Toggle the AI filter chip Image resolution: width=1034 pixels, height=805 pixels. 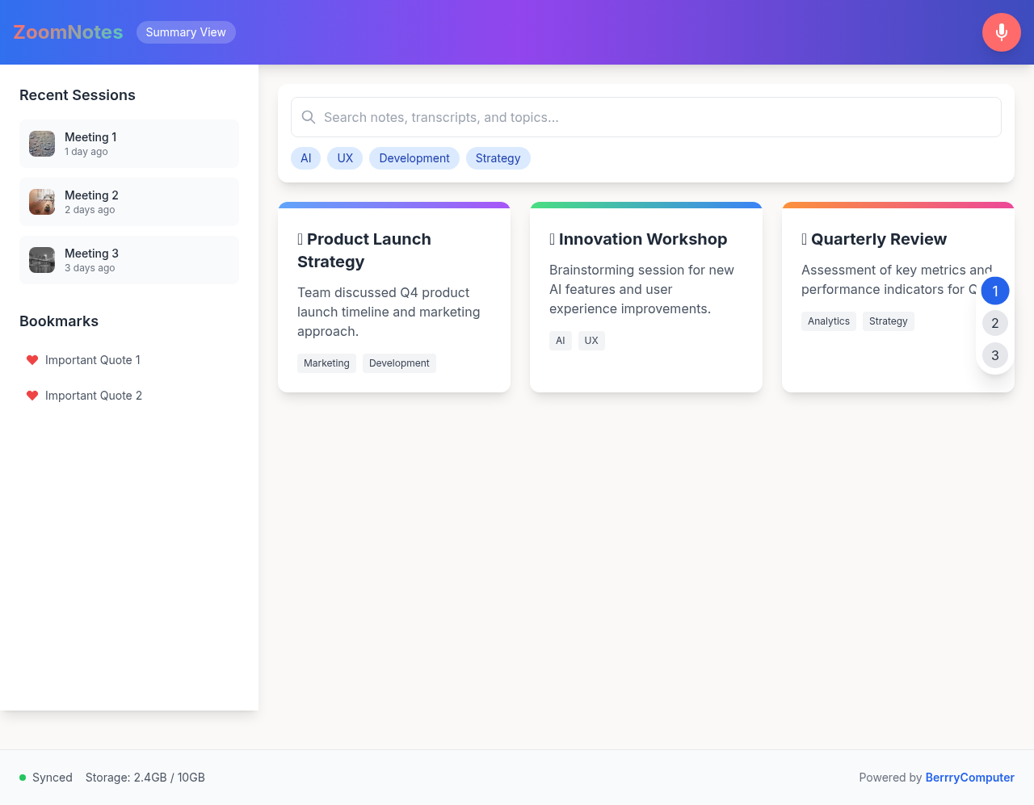click(305, 158)
